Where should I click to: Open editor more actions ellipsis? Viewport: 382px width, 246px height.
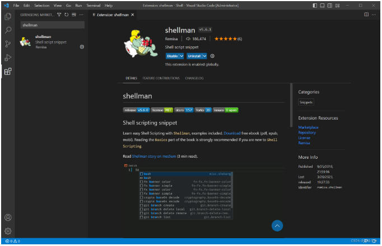pos(374,15)
